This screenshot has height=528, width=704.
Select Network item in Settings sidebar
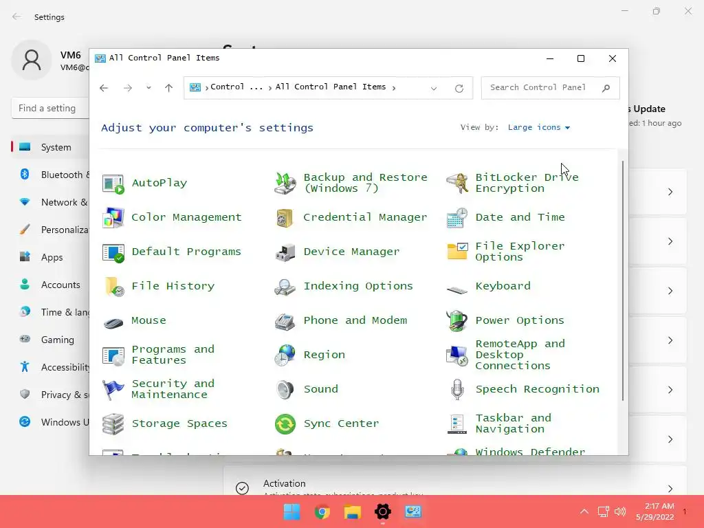[x=50, y=202]
